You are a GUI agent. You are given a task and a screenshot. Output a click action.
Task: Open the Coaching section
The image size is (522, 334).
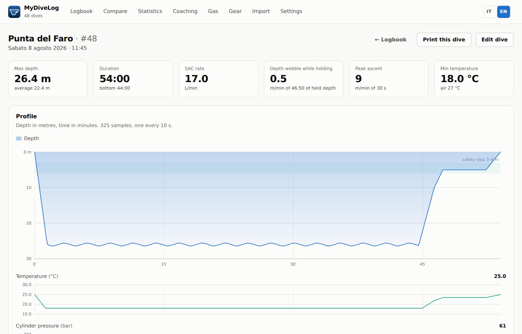click(185, 11)
